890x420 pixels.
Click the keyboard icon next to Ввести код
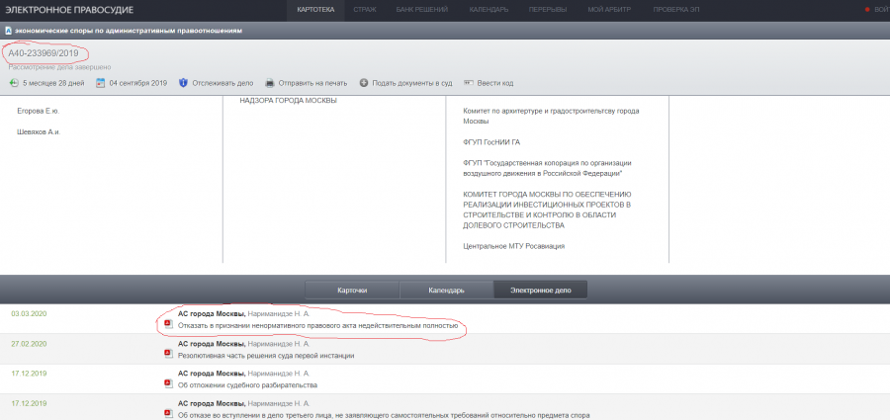[x=469, y=83]
